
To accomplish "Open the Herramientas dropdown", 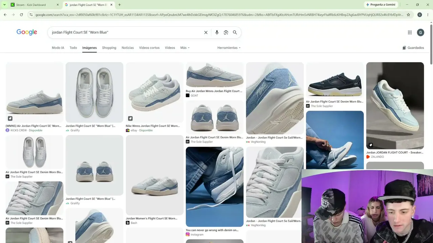I will click(x=229, y=48).
